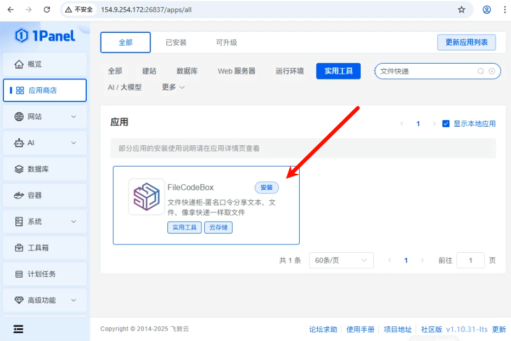Screen dimensions: 511x341
Task: Open the 项目地址 footer link
Action: (397, 329)
